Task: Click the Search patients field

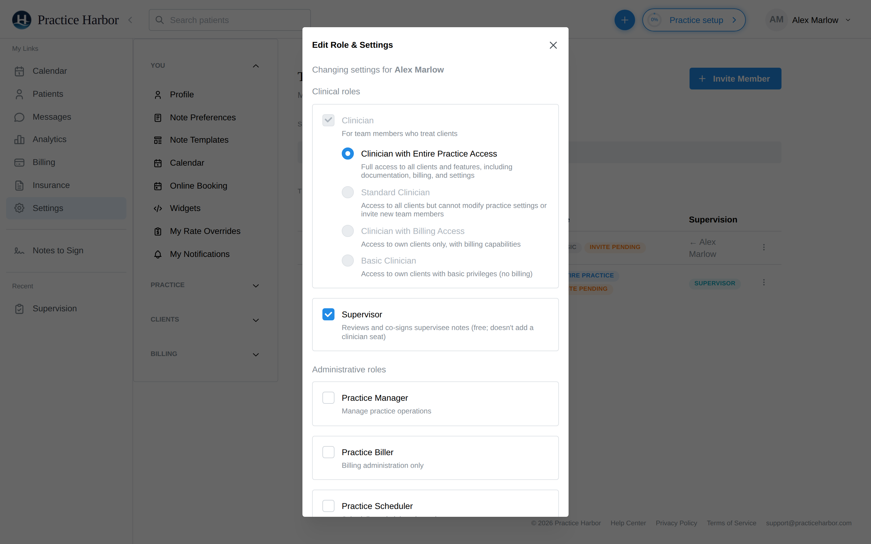Action: [x=230, y=20]
